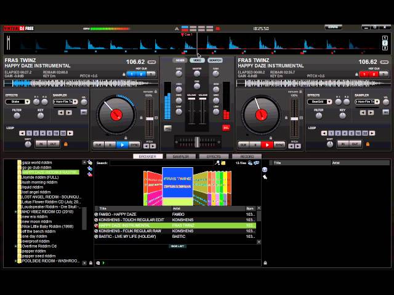Expand MAD VIBEZ RIDDIM CD folder
This screenshot has width=394, height=295.
(15, 211)
